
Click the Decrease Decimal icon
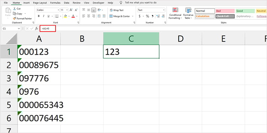163,16
